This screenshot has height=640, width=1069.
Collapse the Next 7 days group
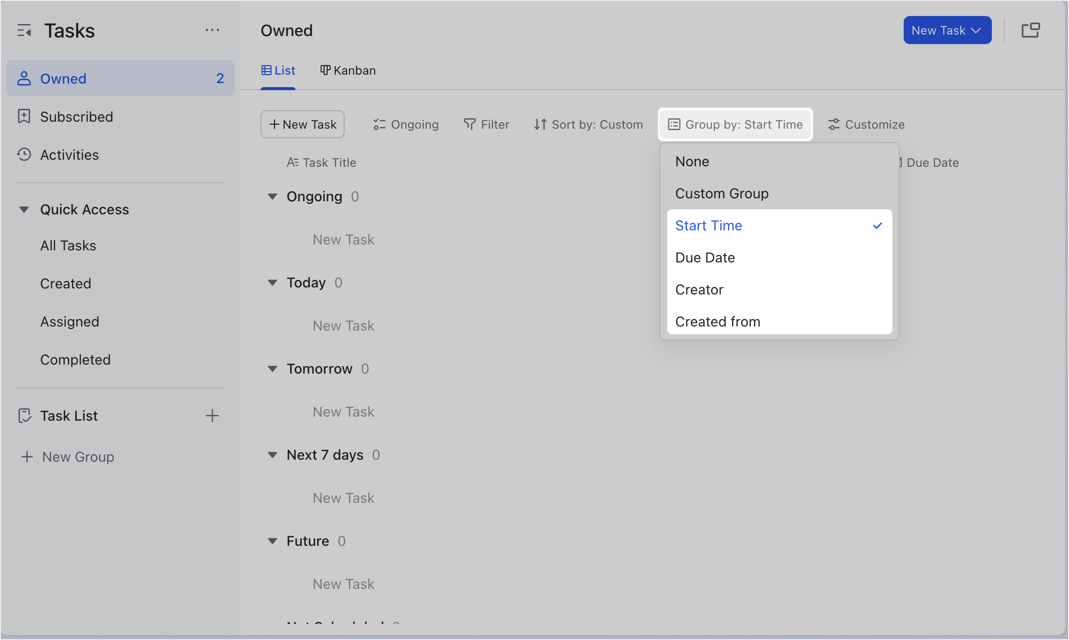pos(273,455)
